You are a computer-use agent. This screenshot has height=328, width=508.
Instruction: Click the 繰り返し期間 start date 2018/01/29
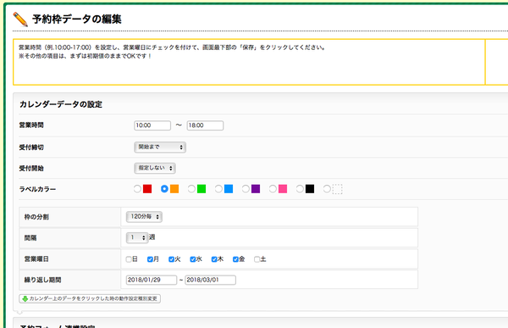click(x=152, y=280)
